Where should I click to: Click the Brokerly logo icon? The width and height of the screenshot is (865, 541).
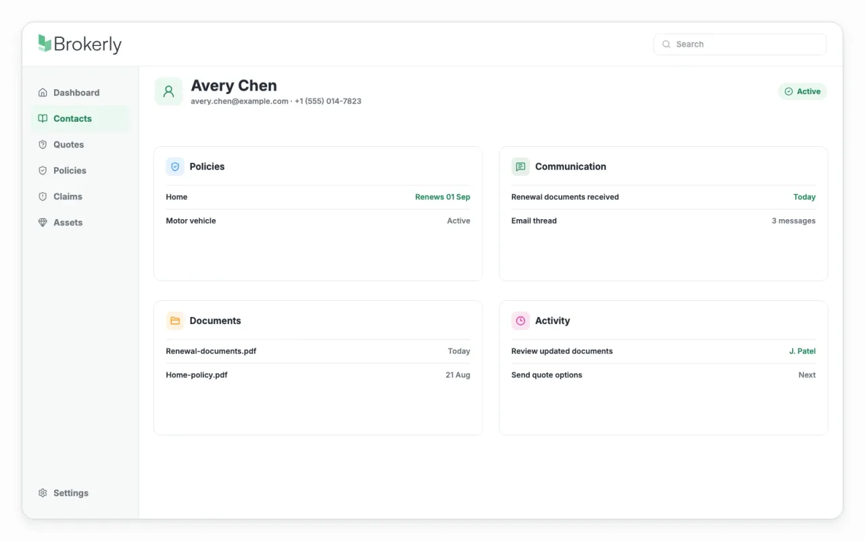(45, 43)
